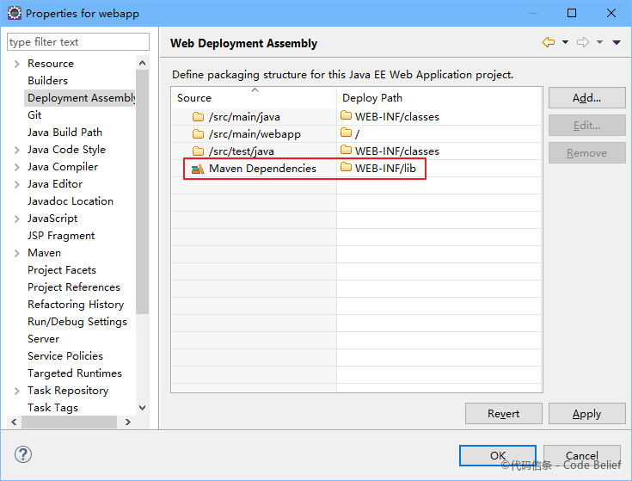Click the Add... button

tap(586, 97)
